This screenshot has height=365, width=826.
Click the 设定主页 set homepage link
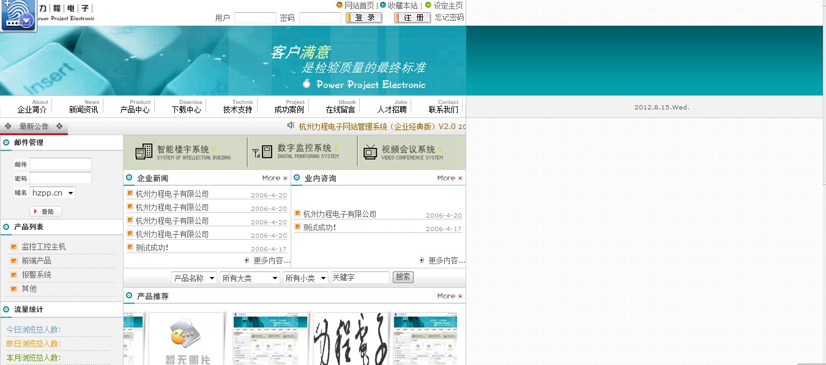pos(448,6)
